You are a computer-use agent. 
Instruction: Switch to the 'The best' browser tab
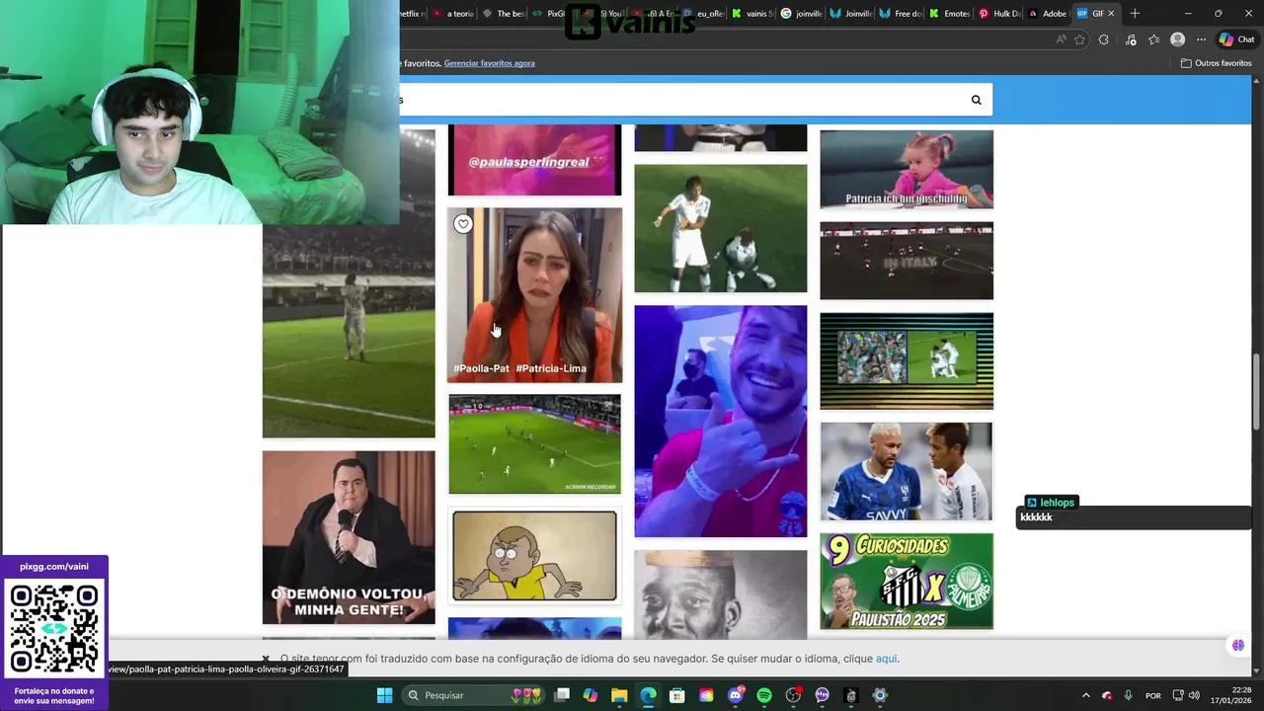pyautogui.click(x=503, y=14)
